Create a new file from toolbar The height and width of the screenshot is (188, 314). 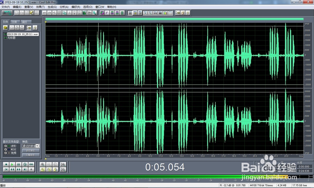pos(17,13)
